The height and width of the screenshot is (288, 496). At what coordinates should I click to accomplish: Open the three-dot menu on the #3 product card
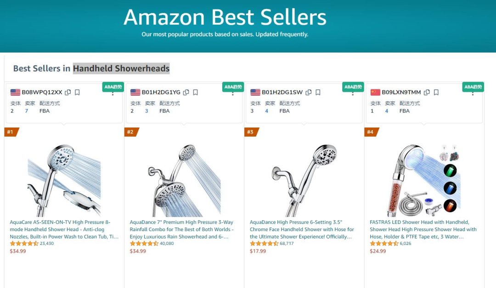(353, 94)
